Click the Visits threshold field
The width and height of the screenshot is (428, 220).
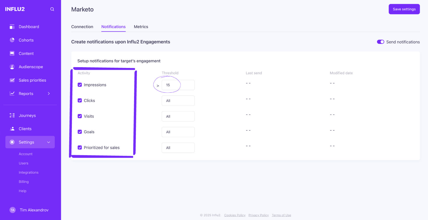pos(178,116)
